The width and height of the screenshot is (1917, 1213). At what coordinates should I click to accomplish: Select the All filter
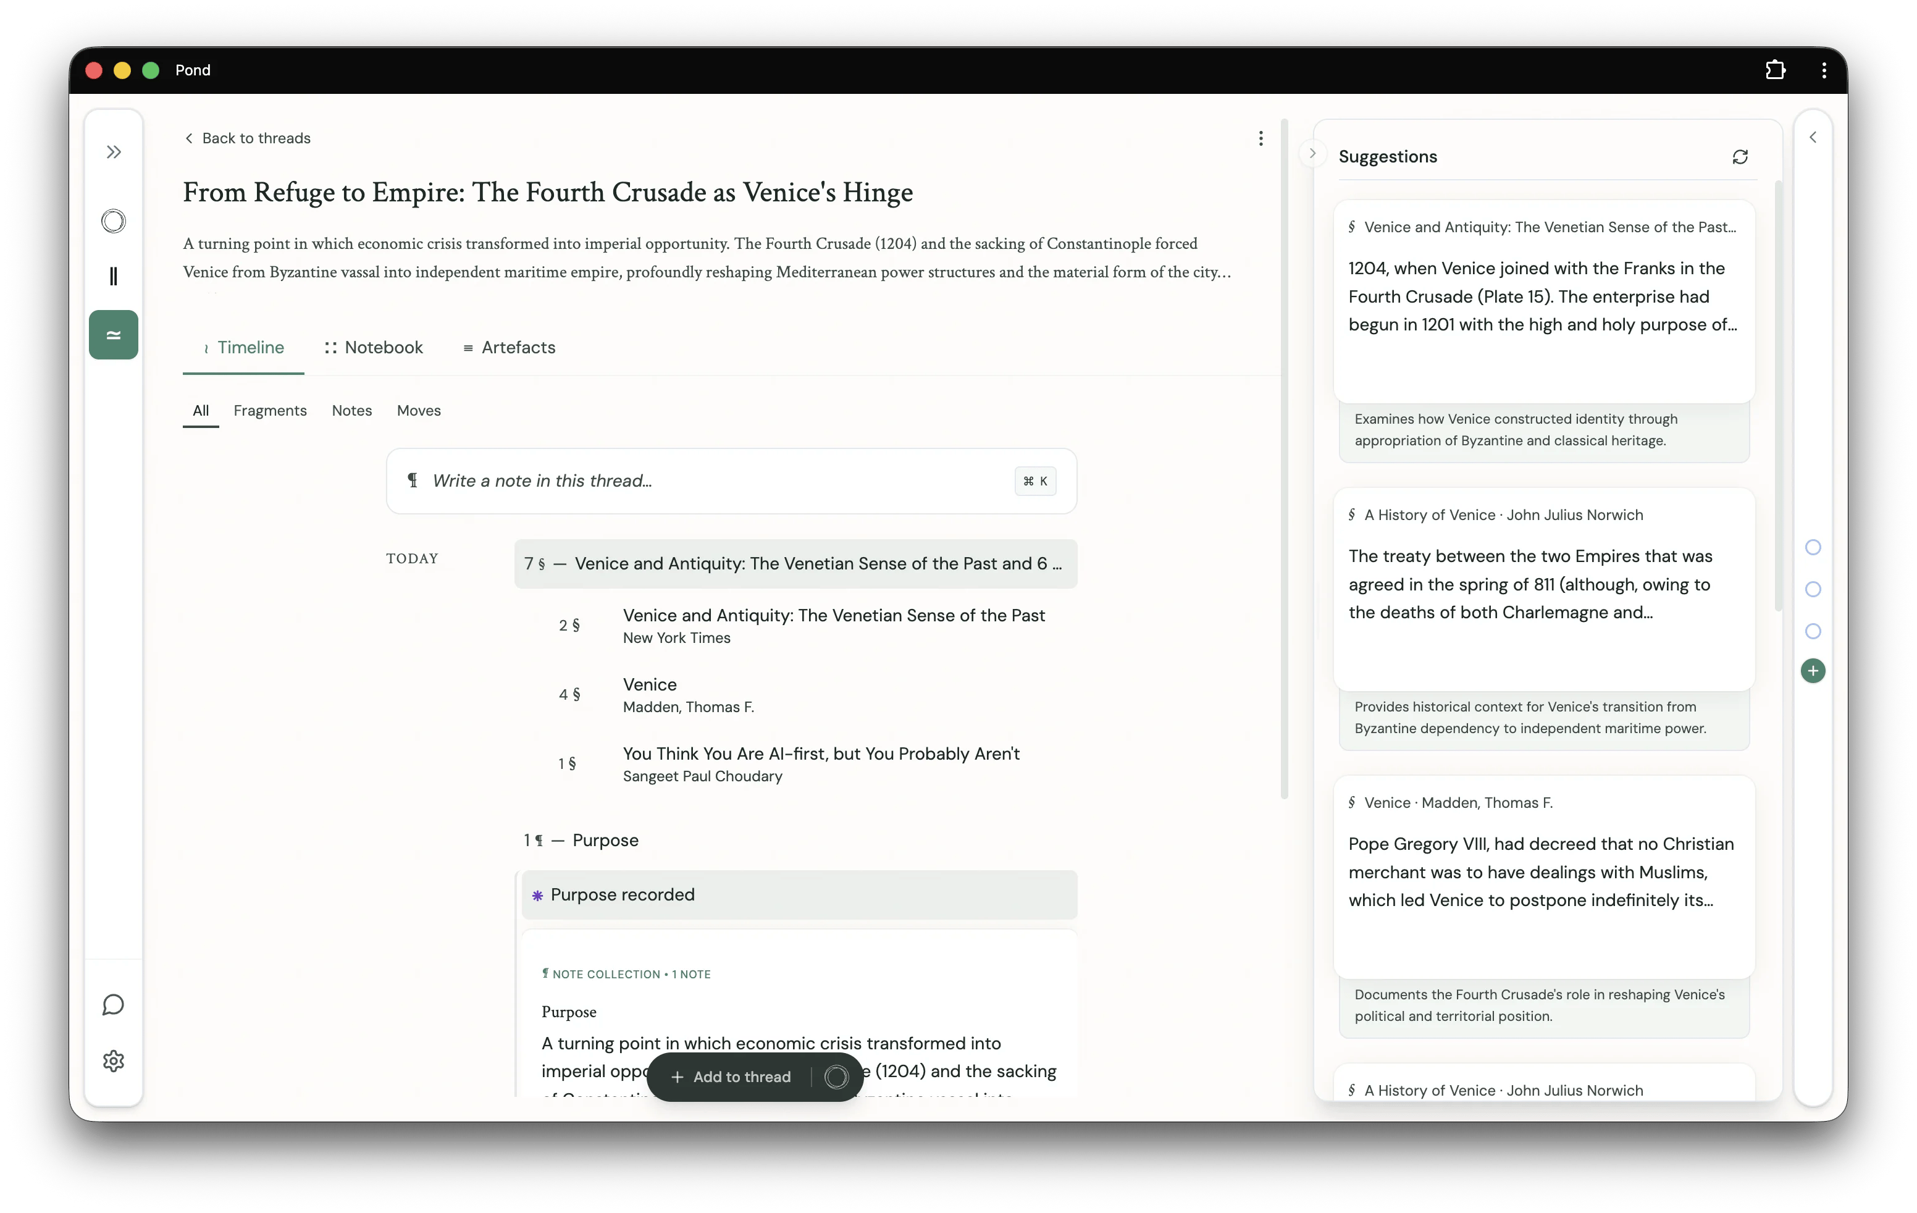tap(201, 410)
